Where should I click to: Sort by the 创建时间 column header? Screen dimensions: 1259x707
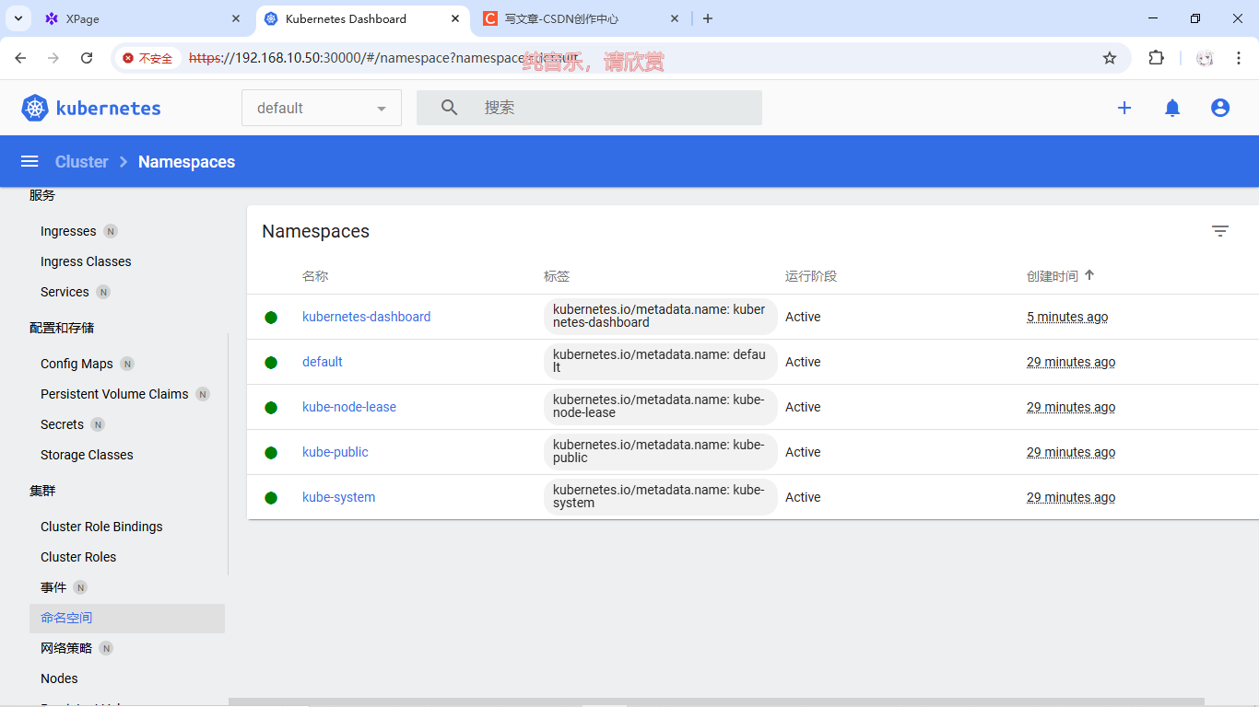(1053, 276)
